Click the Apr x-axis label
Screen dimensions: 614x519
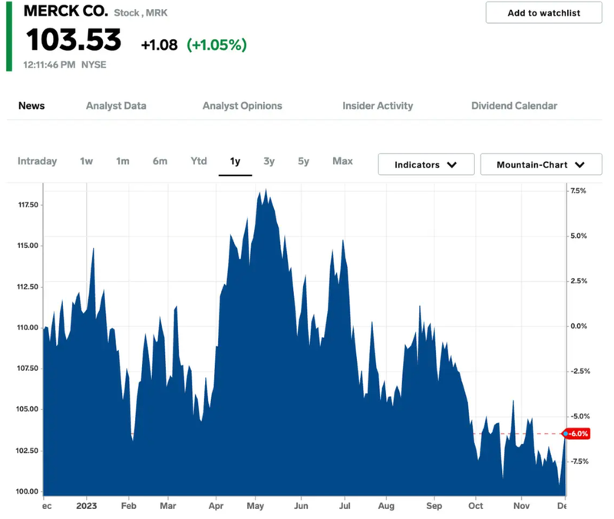[216, 506]
